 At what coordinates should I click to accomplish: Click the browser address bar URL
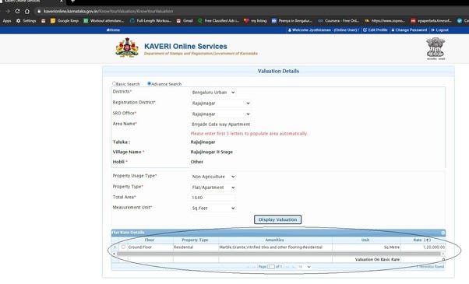coord(108,11)
